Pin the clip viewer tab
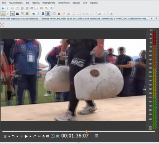159x144 pixels. [152, 19]
